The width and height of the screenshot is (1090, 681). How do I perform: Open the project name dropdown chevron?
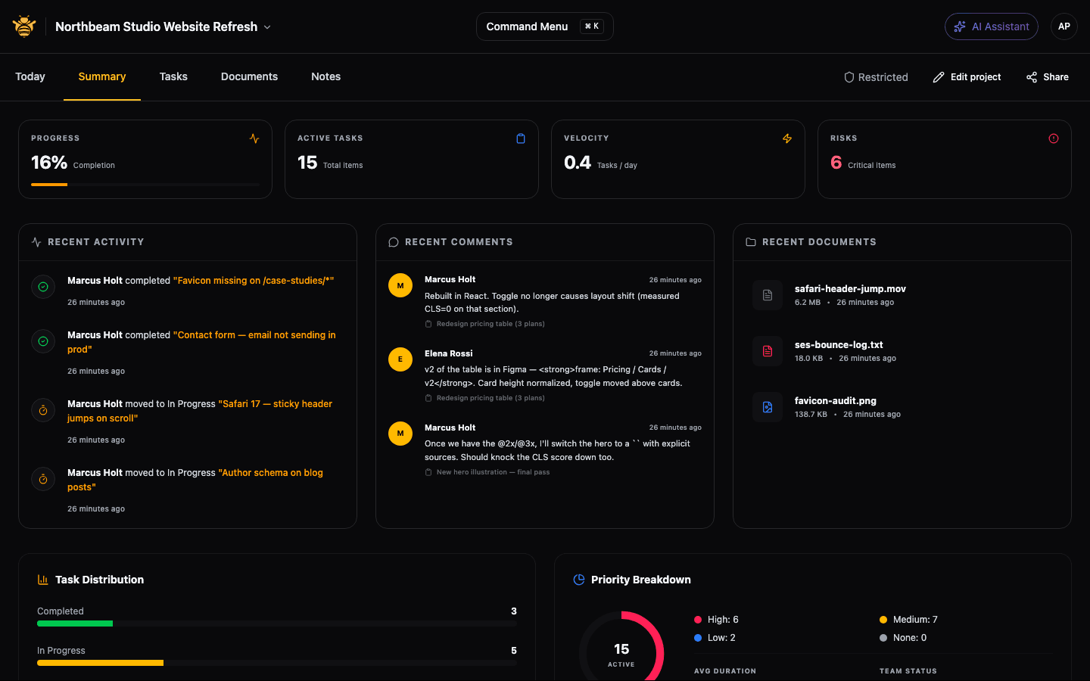click(x=266, y=26)
